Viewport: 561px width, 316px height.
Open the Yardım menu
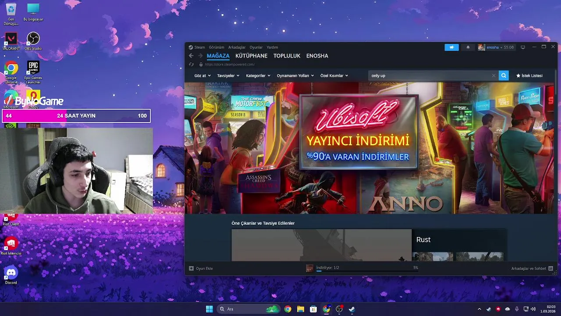coord(272,47)
